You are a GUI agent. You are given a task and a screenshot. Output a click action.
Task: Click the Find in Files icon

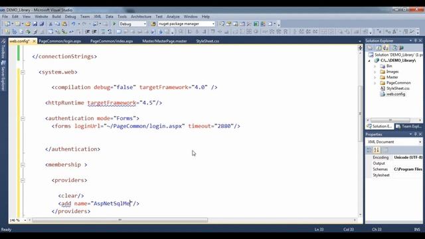click(153, 24)
